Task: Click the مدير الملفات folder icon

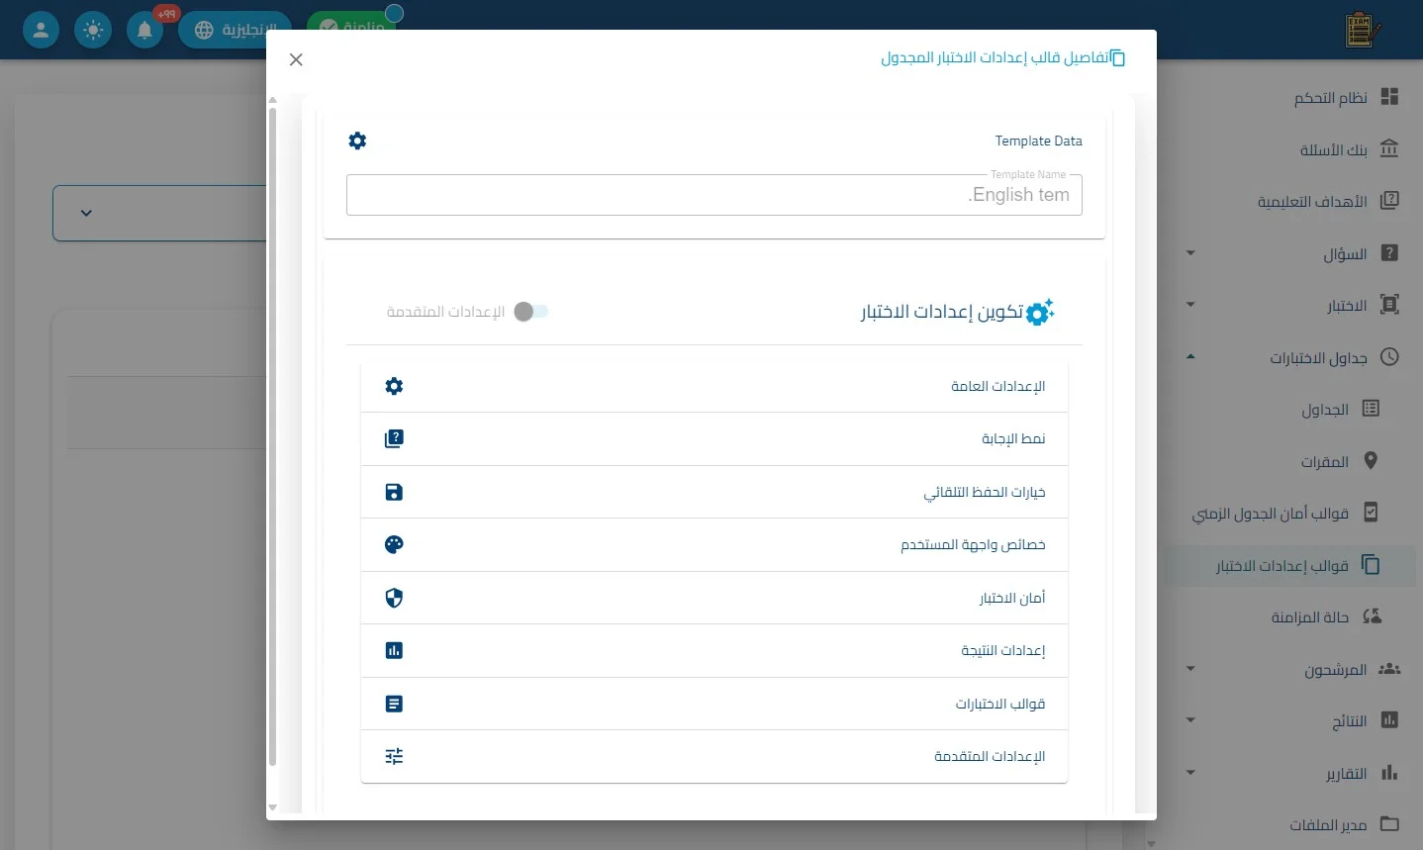Action: click(x=1389, y=823)
